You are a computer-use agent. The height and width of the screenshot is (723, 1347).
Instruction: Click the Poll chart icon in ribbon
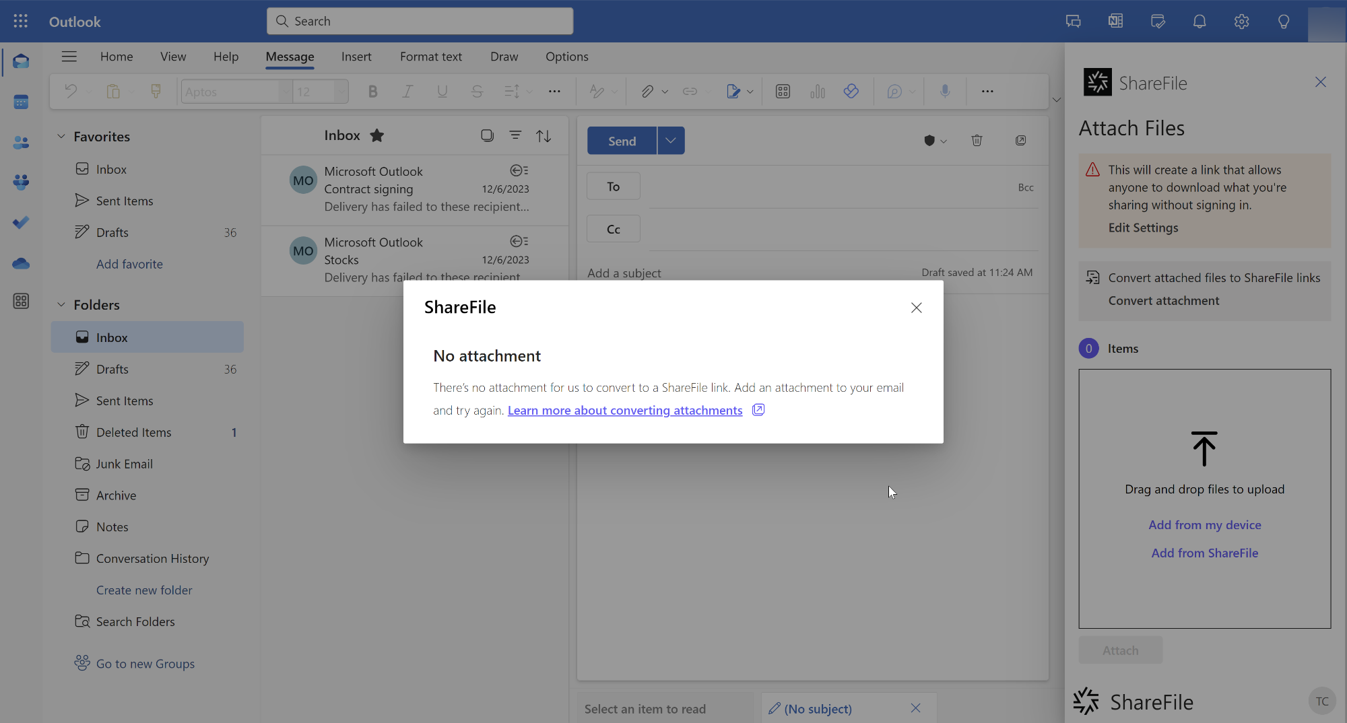[817, 92]
